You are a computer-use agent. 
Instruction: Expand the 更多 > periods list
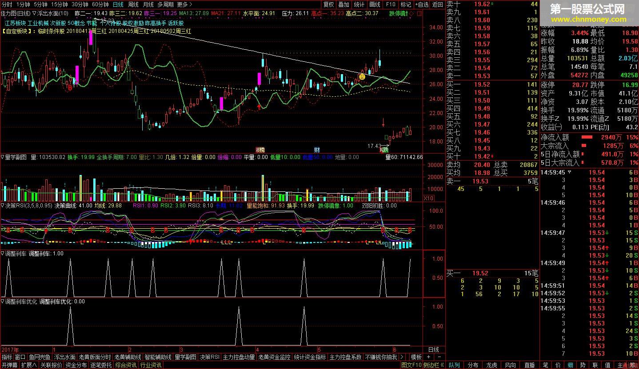[x=184, y=4]
